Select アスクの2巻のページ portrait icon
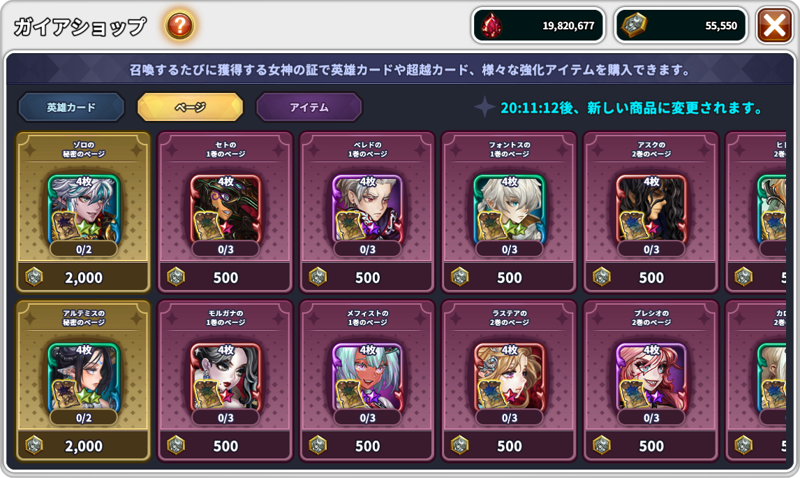The image size is (800, 478). [651, 209]
